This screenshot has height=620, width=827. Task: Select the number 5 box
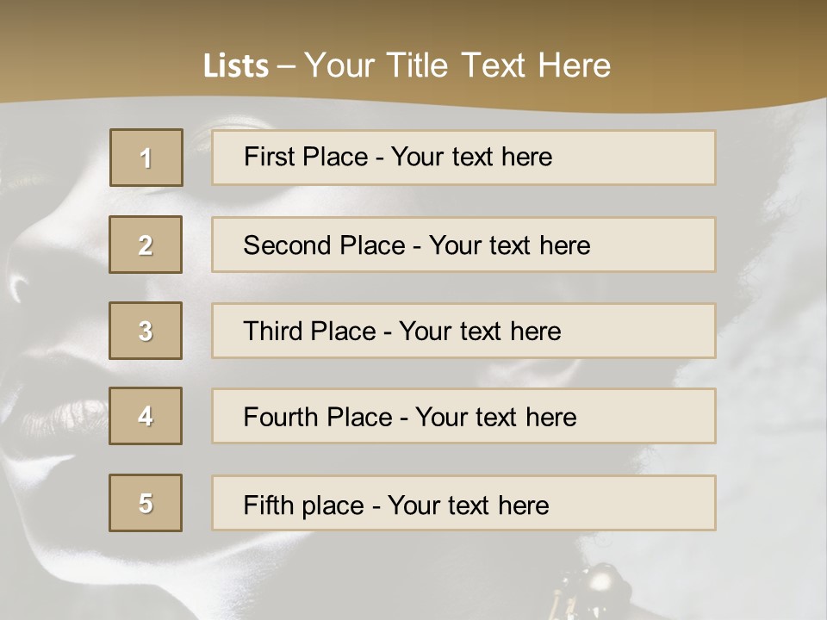point(146,503)
